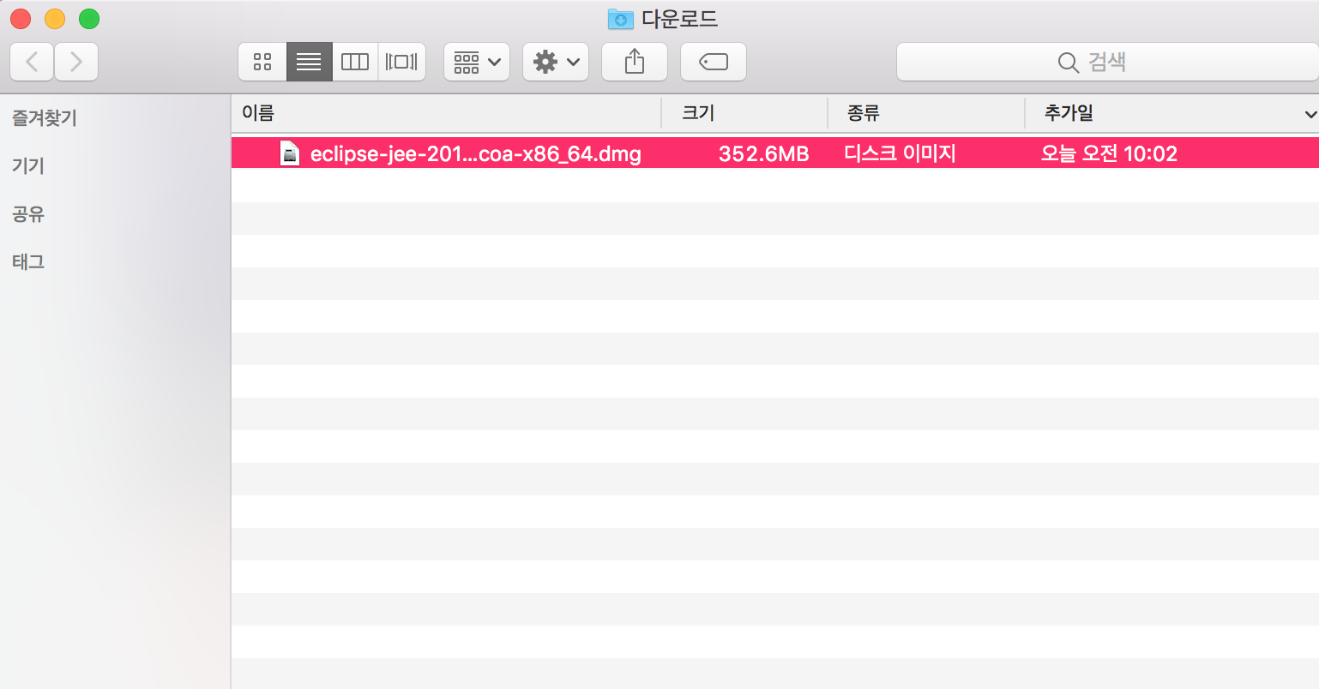
Task: Select the eclipse-jee dmg file name
Action: pos(476,154)
